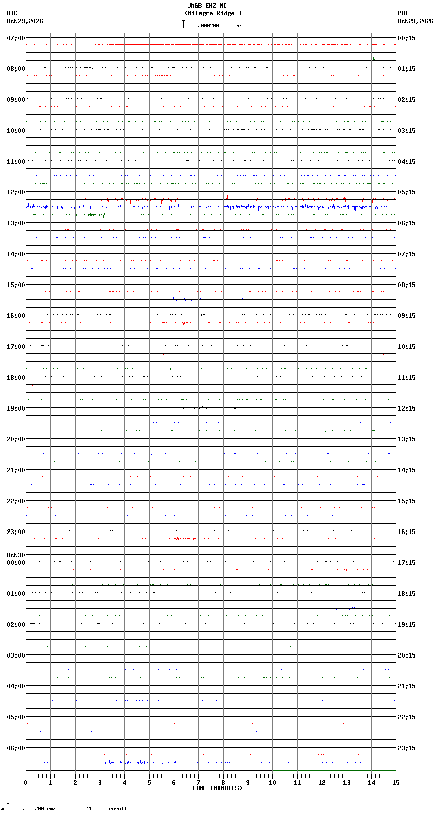Click the Oct29,2026 date under PDT
437x815 pixels.
click(415, 21)
